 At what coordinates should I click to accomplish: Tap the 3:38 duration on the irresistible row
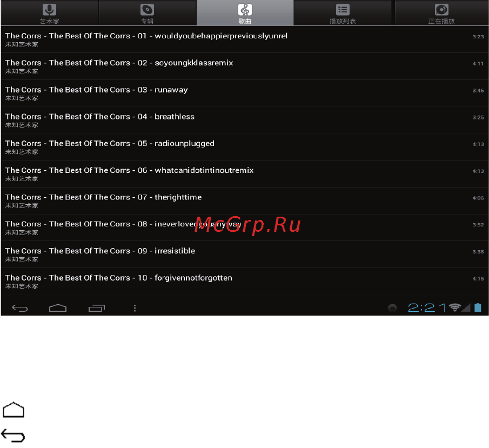[x=478, y=251]
